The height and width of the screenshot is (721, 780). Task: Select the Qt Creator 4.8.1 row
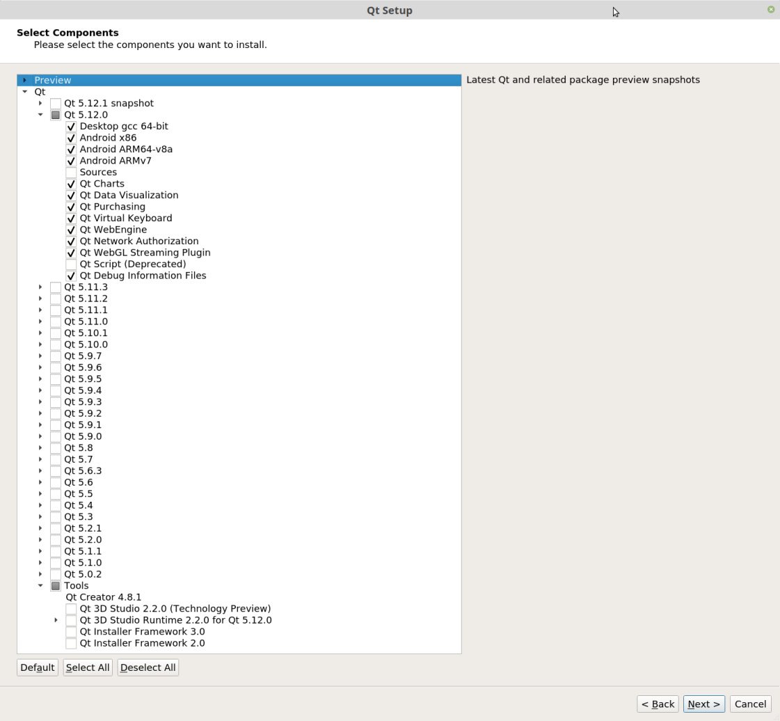coord(104,597)
